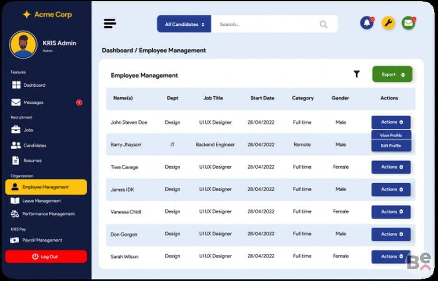Open the green mail envelope icon
Image resolution: width=438 pixels, height=281 pixels.
tap(408, 23)
